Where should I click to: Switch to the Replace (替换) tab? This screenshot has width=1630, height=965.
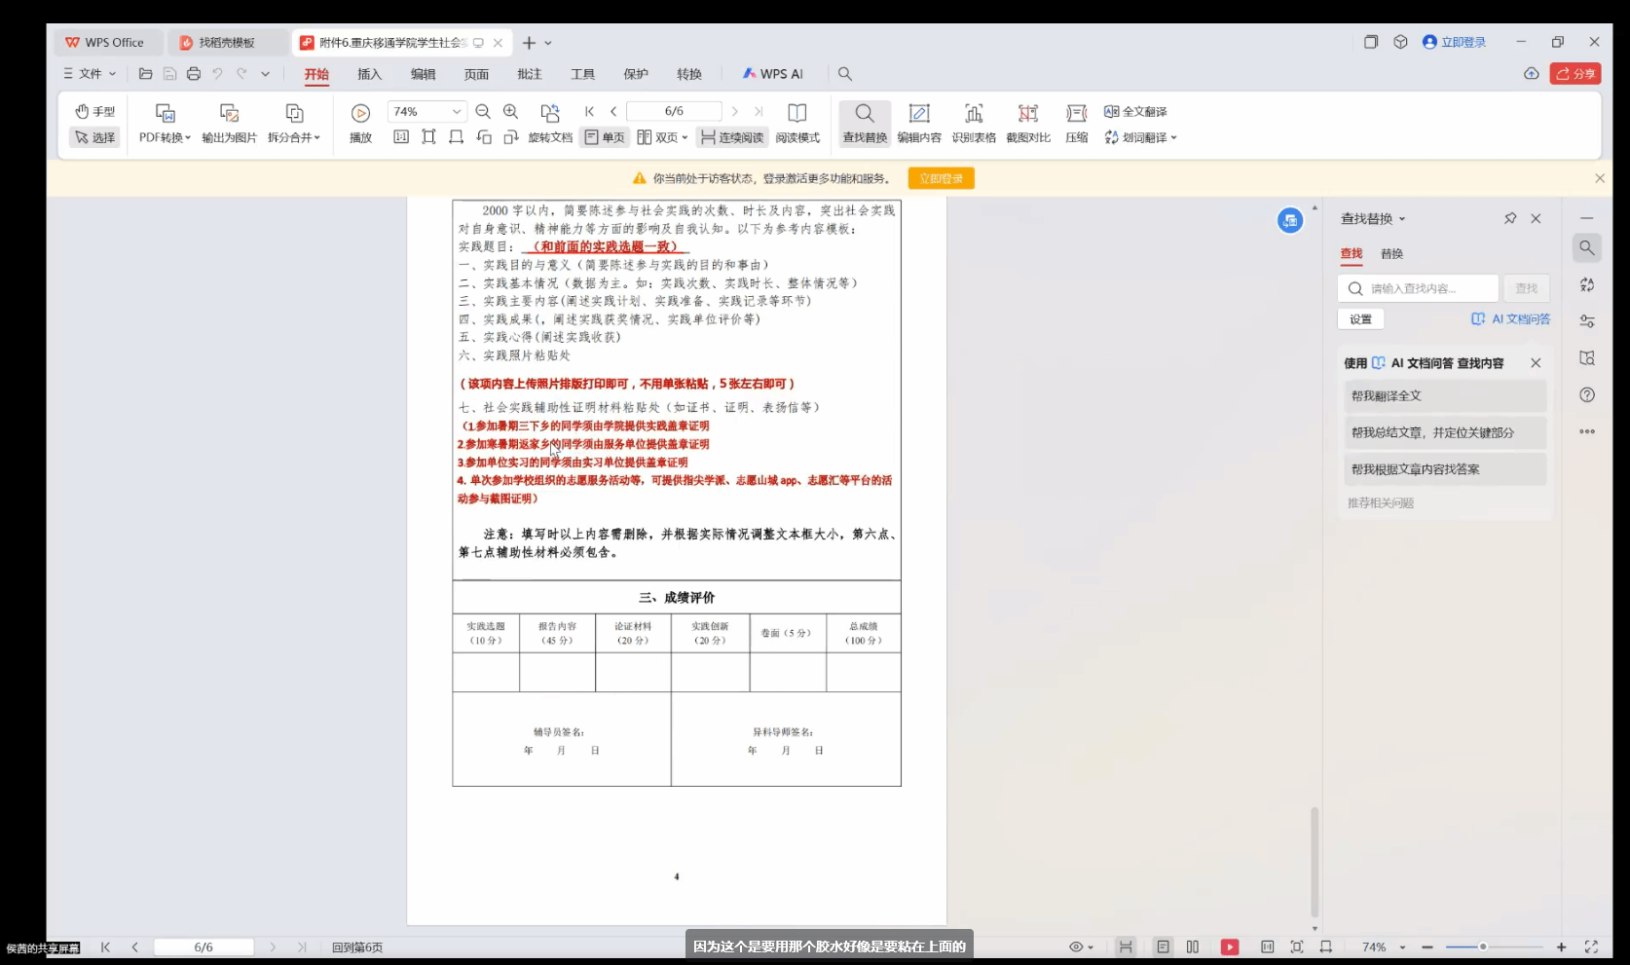click(x=1391, y=254)
